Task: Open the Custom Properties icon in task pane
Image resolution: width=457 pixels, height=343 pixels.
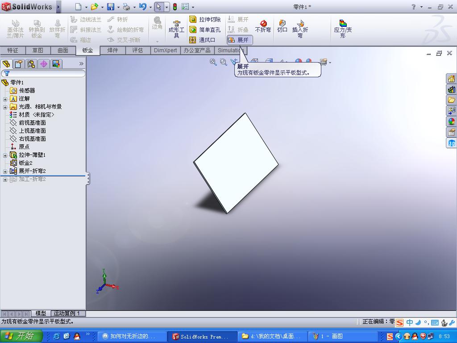Action: coord(452,132)
